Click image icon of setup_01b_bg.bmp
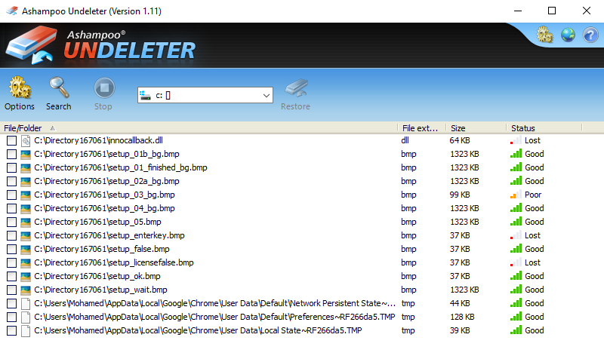Image resolution: width=604 pixels, height=362 pixels. pyautogui.click(x=26, y=155)
